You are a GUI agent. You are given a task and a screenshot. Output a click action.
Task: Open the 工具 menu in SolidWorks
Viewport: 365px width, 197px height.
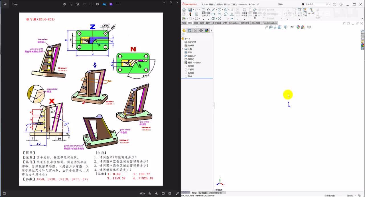click(234, 5)
